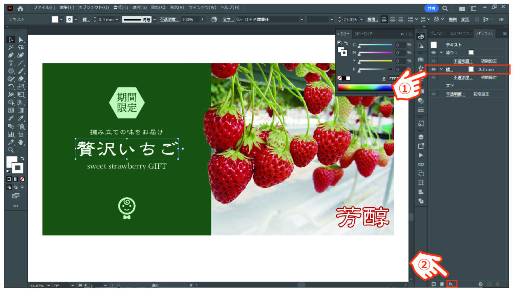Click 整列 link in control bar
Screen dimensions: 513x292
[453, 20]
